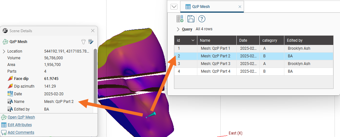
Task: Open QzP Mesh via the link
Action: pyautogui.click(x=21, y=117)
